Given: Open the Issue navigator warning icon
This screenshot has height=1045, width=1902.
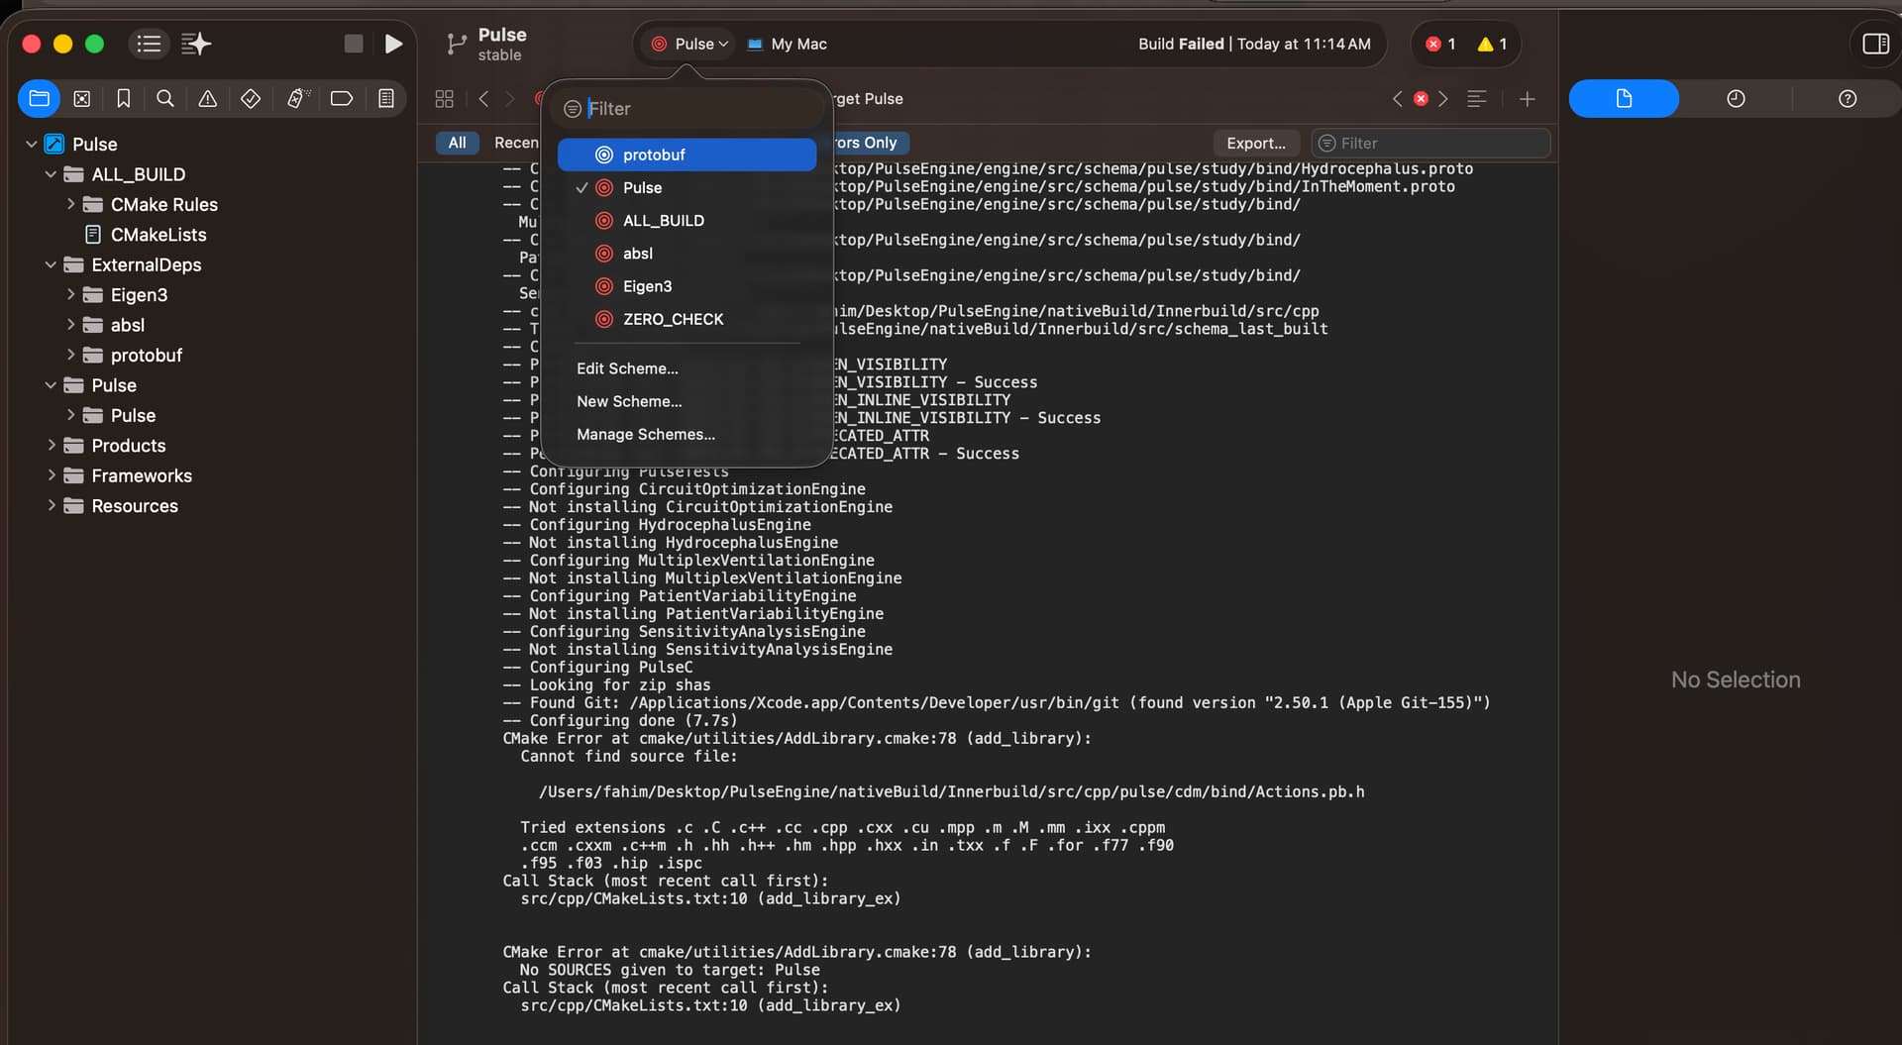Looking at the screenshot, I should coord(208,99).
